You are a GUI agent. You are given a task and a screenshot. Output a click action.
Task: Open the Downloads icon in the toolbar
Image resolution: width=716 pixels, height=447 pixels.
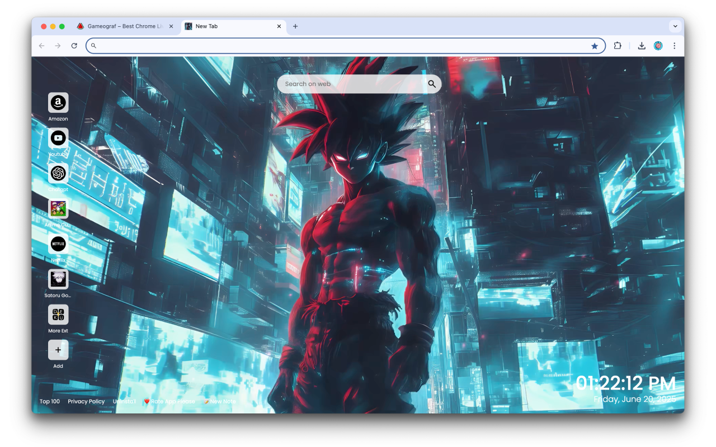tap(642, 45)
